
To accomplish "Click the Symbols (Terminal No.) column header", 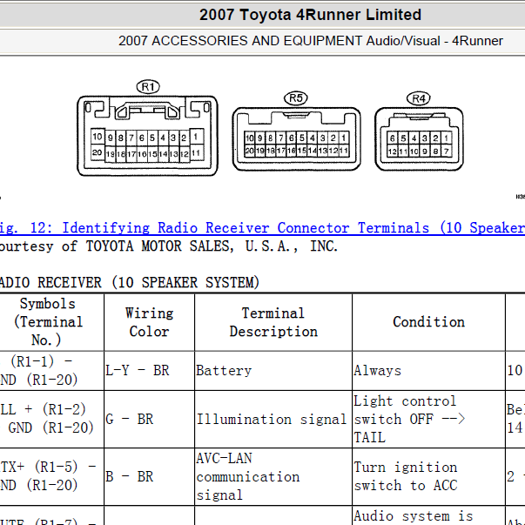I will click(48, 322).
